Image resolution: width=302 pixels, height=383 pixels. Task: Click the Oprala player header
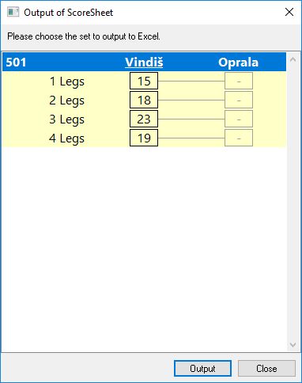(x=238, y=63)
